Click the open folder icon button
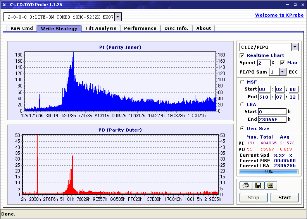 tap(271, 186)
